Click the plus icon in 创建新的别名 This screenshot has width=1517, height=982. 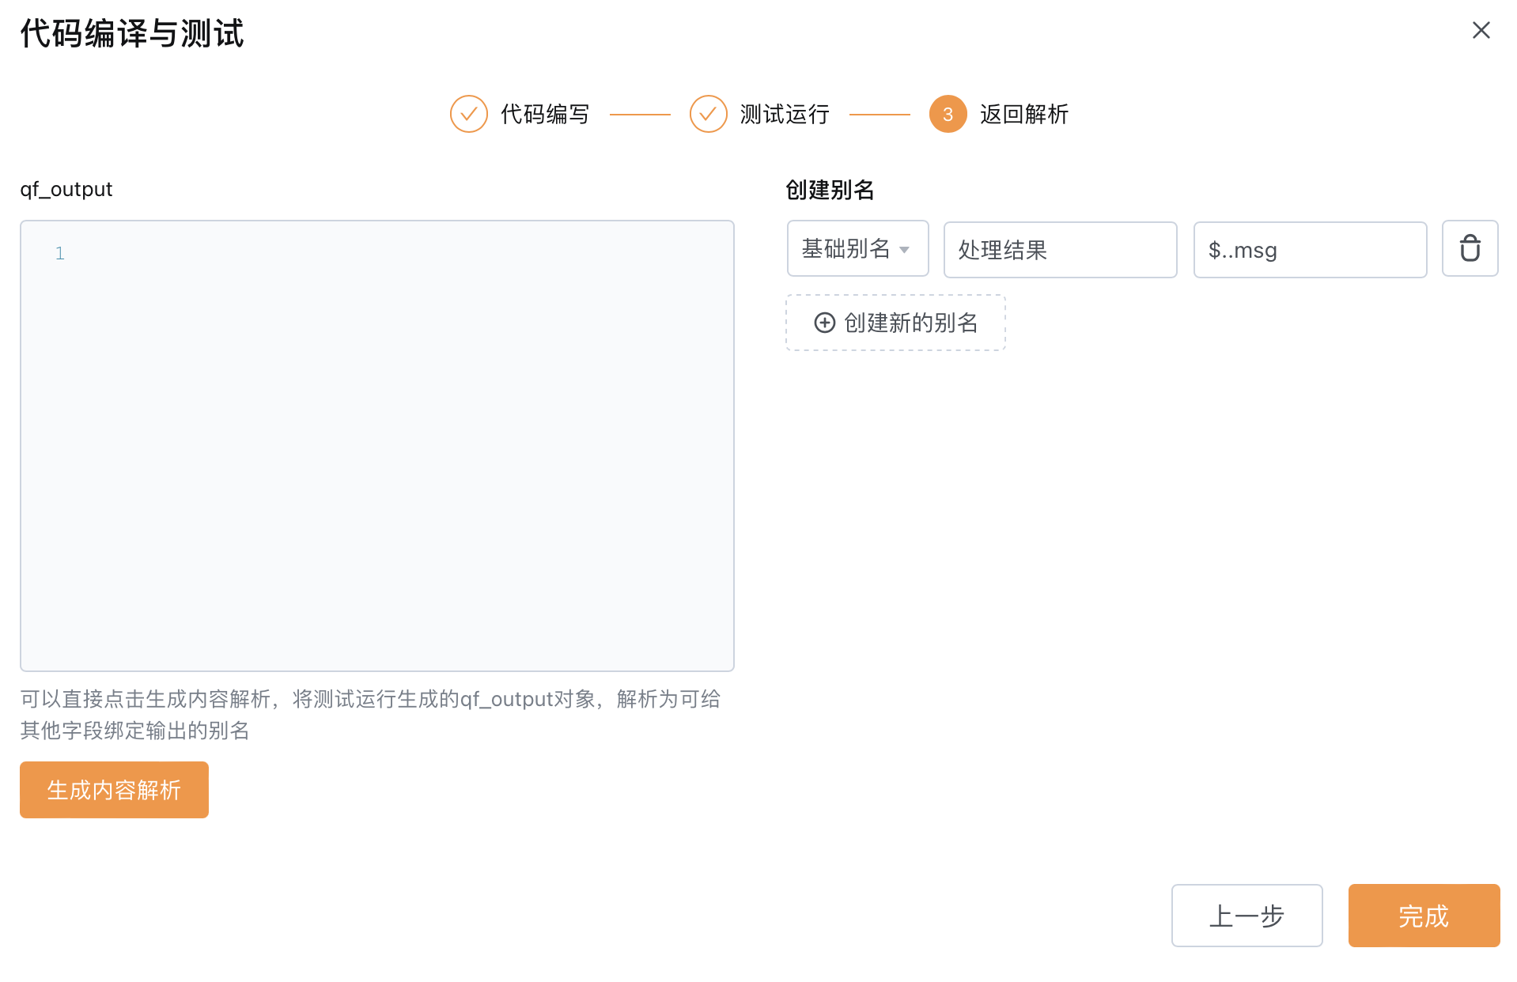tap(824, 323)
